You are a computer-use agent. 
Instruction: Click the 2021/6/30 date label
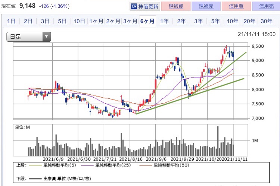(79, 159)
